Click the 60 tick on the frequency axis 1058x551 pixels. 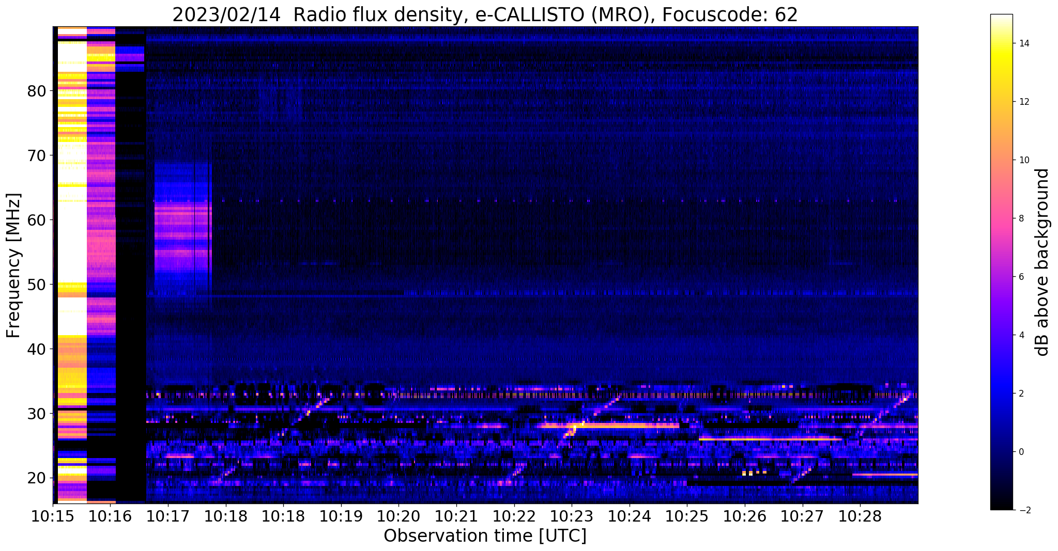pyautogui.click(x=37, y=220)
